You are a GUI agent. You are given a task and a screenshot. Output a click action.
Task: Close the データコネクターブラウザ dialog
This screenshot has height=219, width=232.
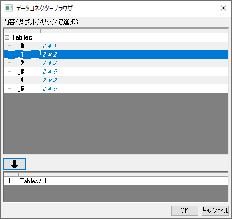coord(223,8)
